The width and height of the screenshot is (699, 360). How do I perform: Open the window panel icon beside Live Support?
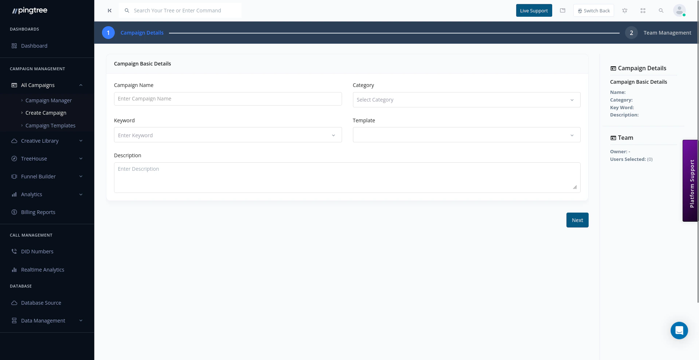(x=563, y=11)
